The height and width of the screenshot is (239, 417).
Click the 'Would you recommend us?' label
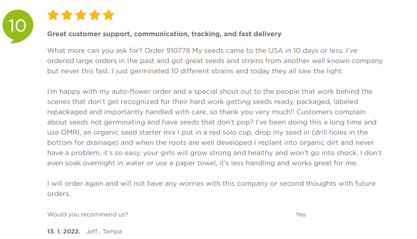87,214
